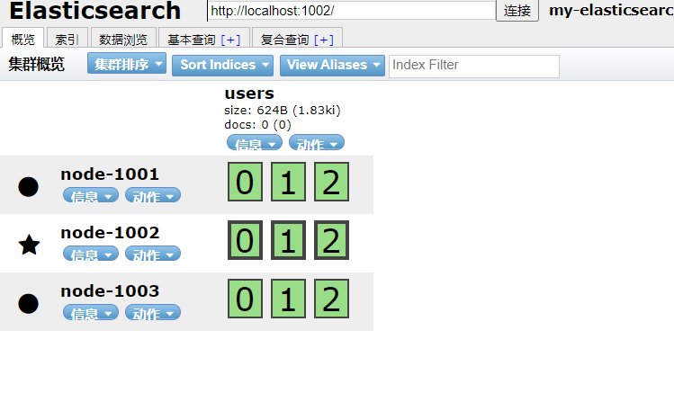Open the Sort Indices dropdown

(x=222, y=65)
